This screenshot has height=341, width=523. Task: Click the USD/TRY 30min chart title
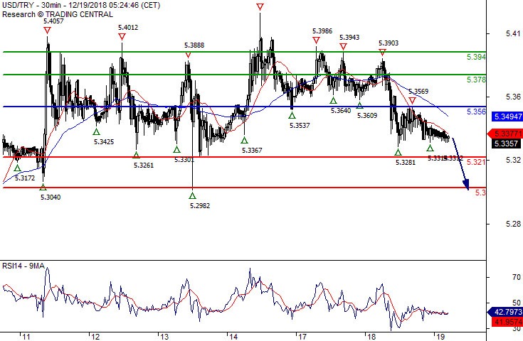point(81,6)
